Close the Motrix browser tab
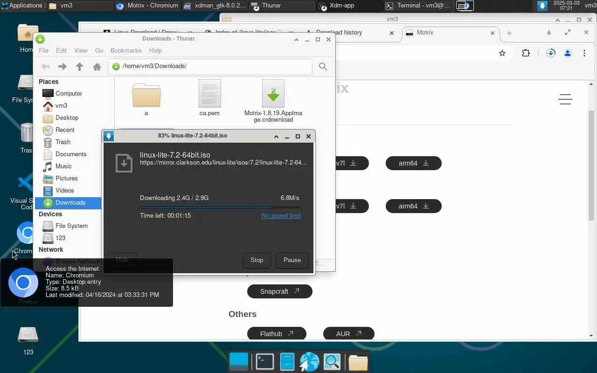This screenshot has width=597, height=373. (x=493, y=33)
